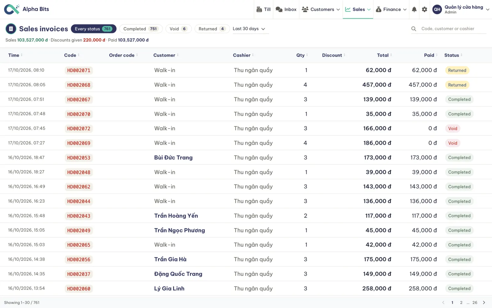Sort by Order code column arrows

pyautogui.click(x=137, y=55)
